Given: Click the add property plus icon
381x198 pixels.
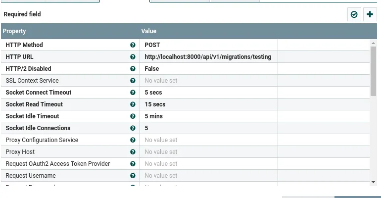Looking at the screenshot, I should click(370, 15).
